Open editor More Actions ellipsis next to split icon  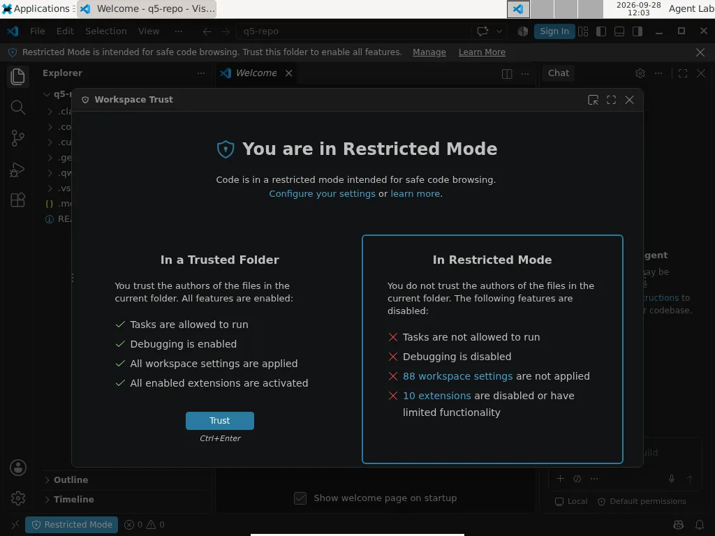pyautogui.click(x=525, y=73)
